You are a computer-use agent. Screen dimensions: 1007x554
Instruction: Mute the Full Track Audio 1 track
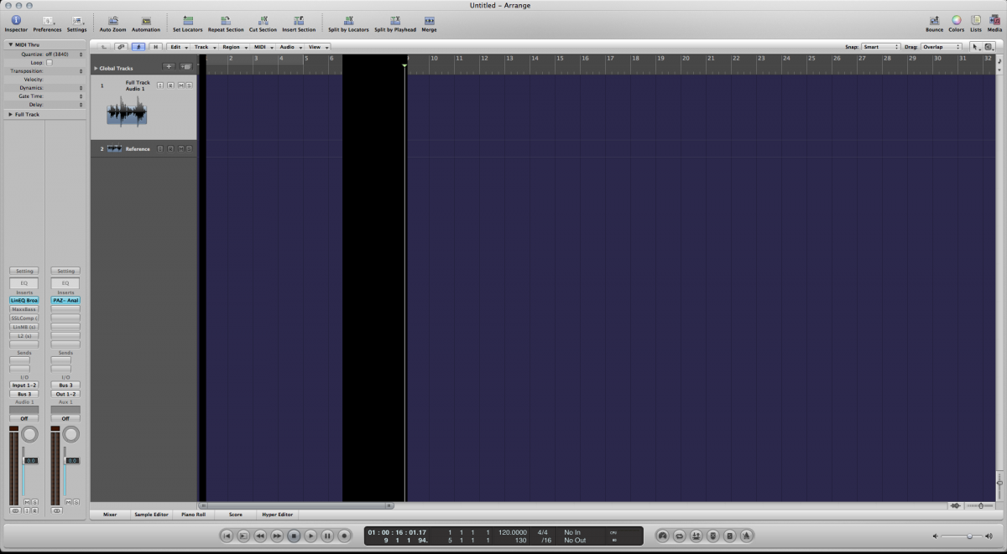coord(180,85)
